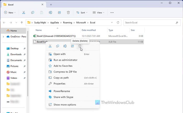183x113 pixels.
Task: Open the Pictures quick access folder
Action: click(x=14, y=66)
